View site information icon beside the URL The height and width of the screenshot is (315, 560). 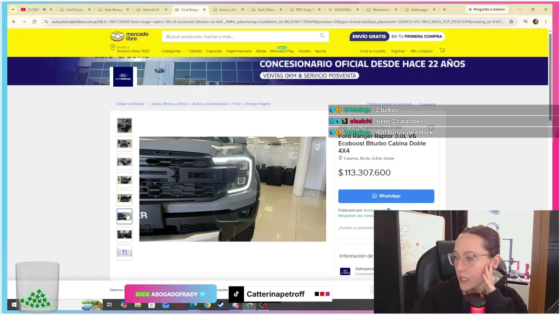point(46,21)
